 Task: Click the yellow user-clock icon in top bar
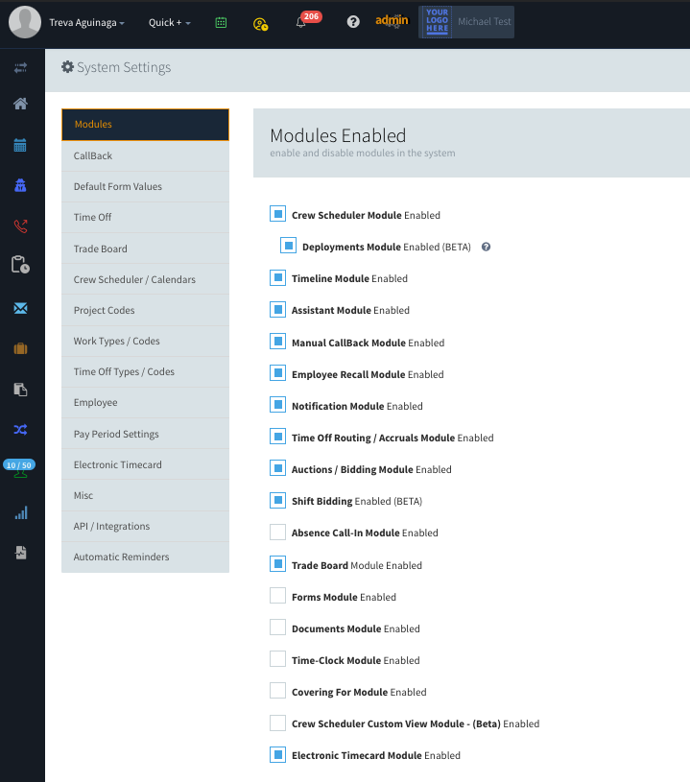pos(260,24)
